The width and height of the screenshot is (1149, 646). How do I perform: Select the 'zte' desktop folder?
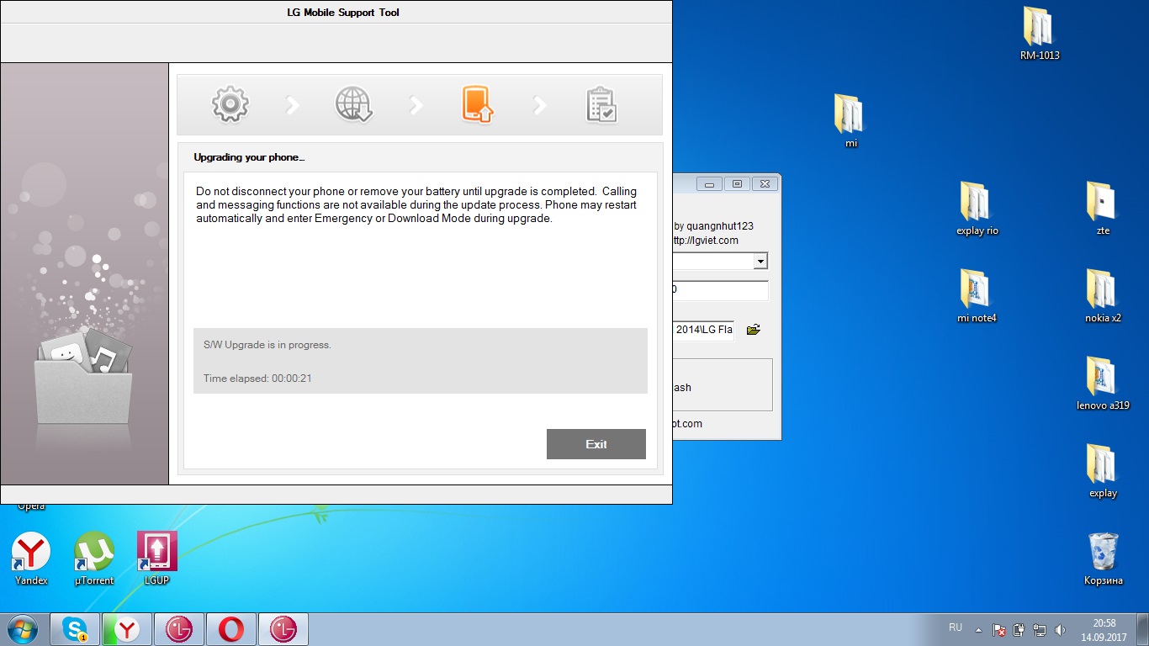coord(1103,209)
